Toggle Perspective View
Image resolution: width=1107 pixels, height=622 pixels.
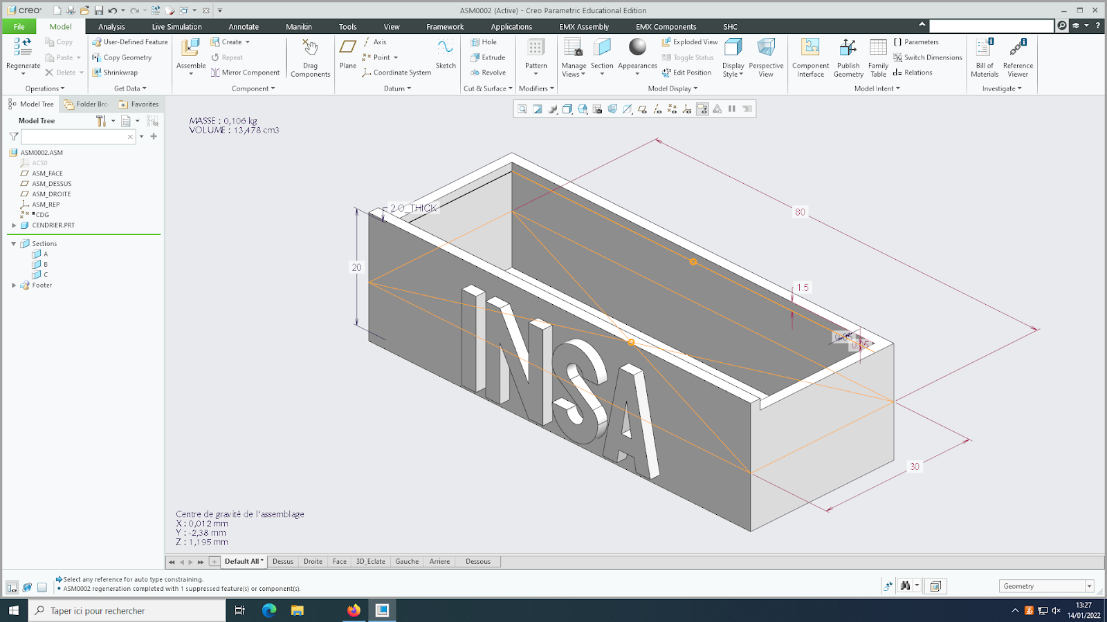766,57
